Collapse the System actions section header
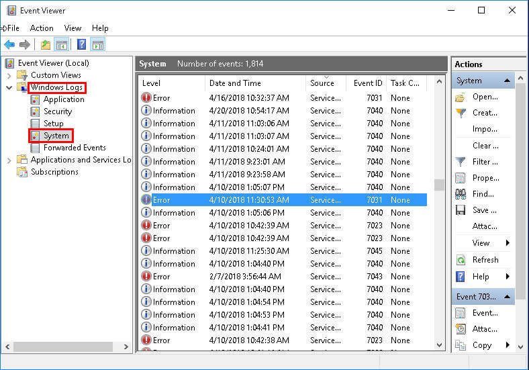 [508, 81]
